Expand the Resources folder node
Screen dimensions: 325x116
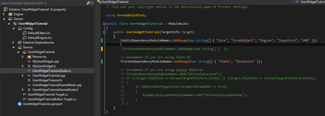point(23,57)
